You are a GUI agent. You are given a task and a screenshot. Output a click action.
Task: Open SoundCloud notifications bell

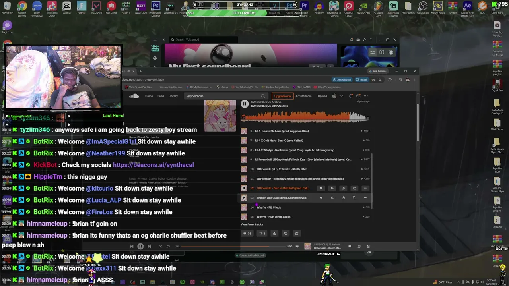pyautogui.click(x=351, y=96)
